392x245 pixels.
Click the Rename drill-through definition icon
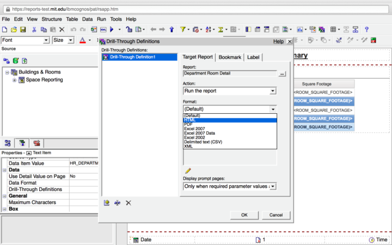(118, 203)
